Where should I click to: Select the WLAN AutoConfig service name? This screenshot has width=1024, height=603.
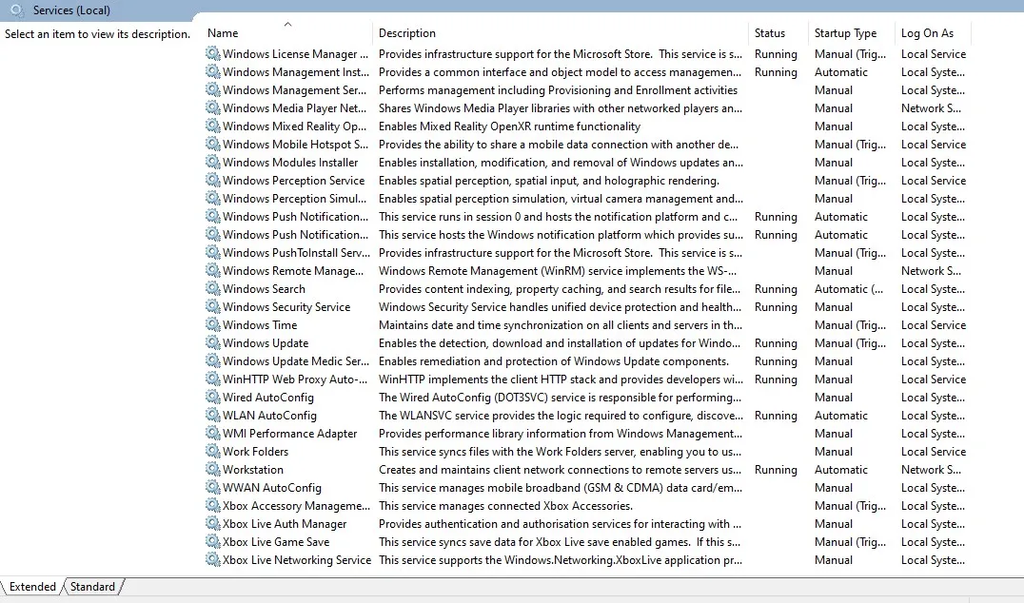coord(269,415)
